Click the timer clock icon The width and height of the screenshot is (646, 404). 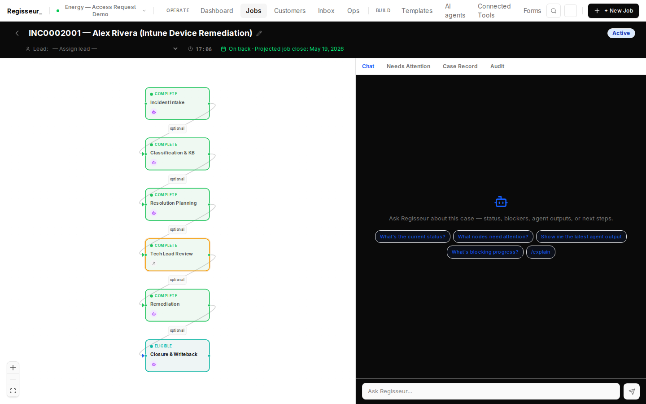[x=190, y=49]
